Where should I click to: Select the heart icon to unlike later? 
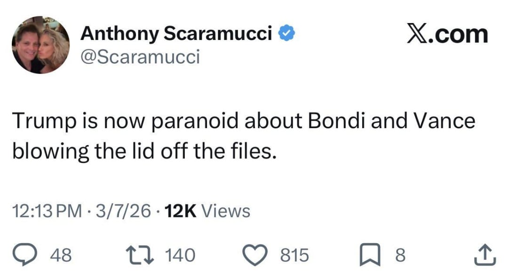[255, 255]
